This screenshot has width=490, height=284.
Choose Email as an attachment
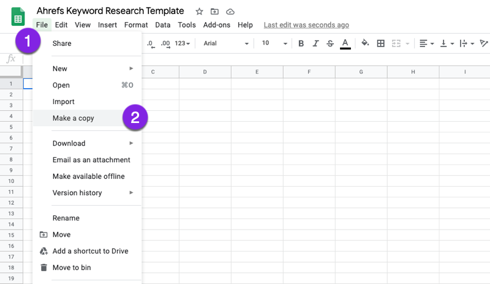(x=87, y=160)
